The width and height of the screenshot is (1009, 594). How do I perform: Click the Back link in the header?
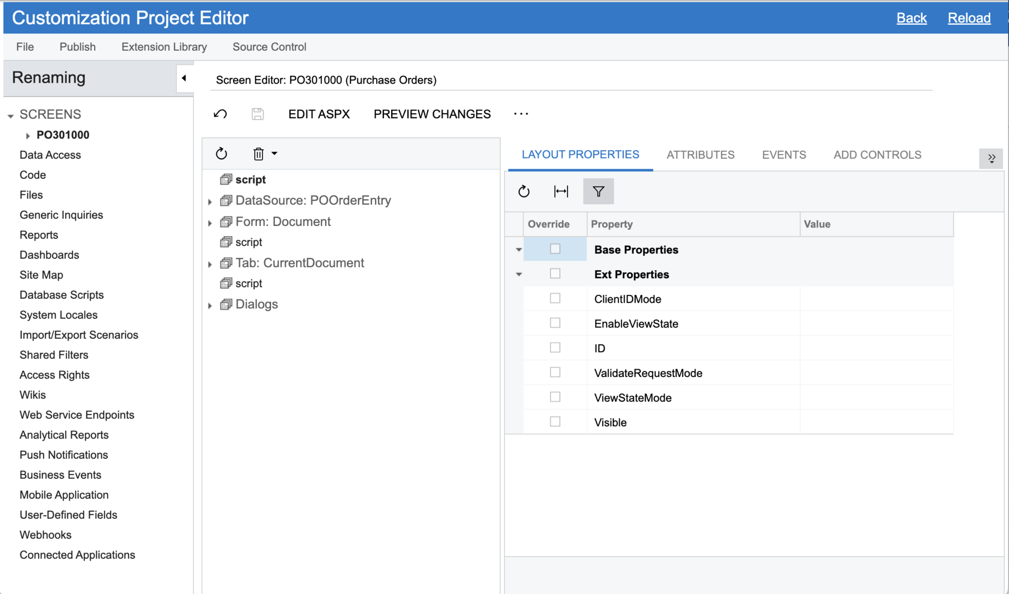(911, 18)
